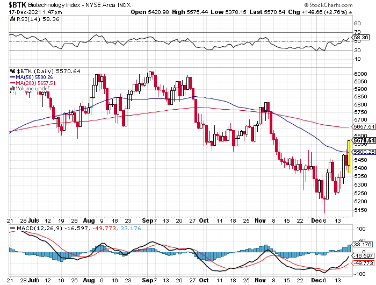376x285 pixels.
Task: Click the candlestick icon beside $BTK (Daily)
Action: pyautogui.click(x=12, y=71)
